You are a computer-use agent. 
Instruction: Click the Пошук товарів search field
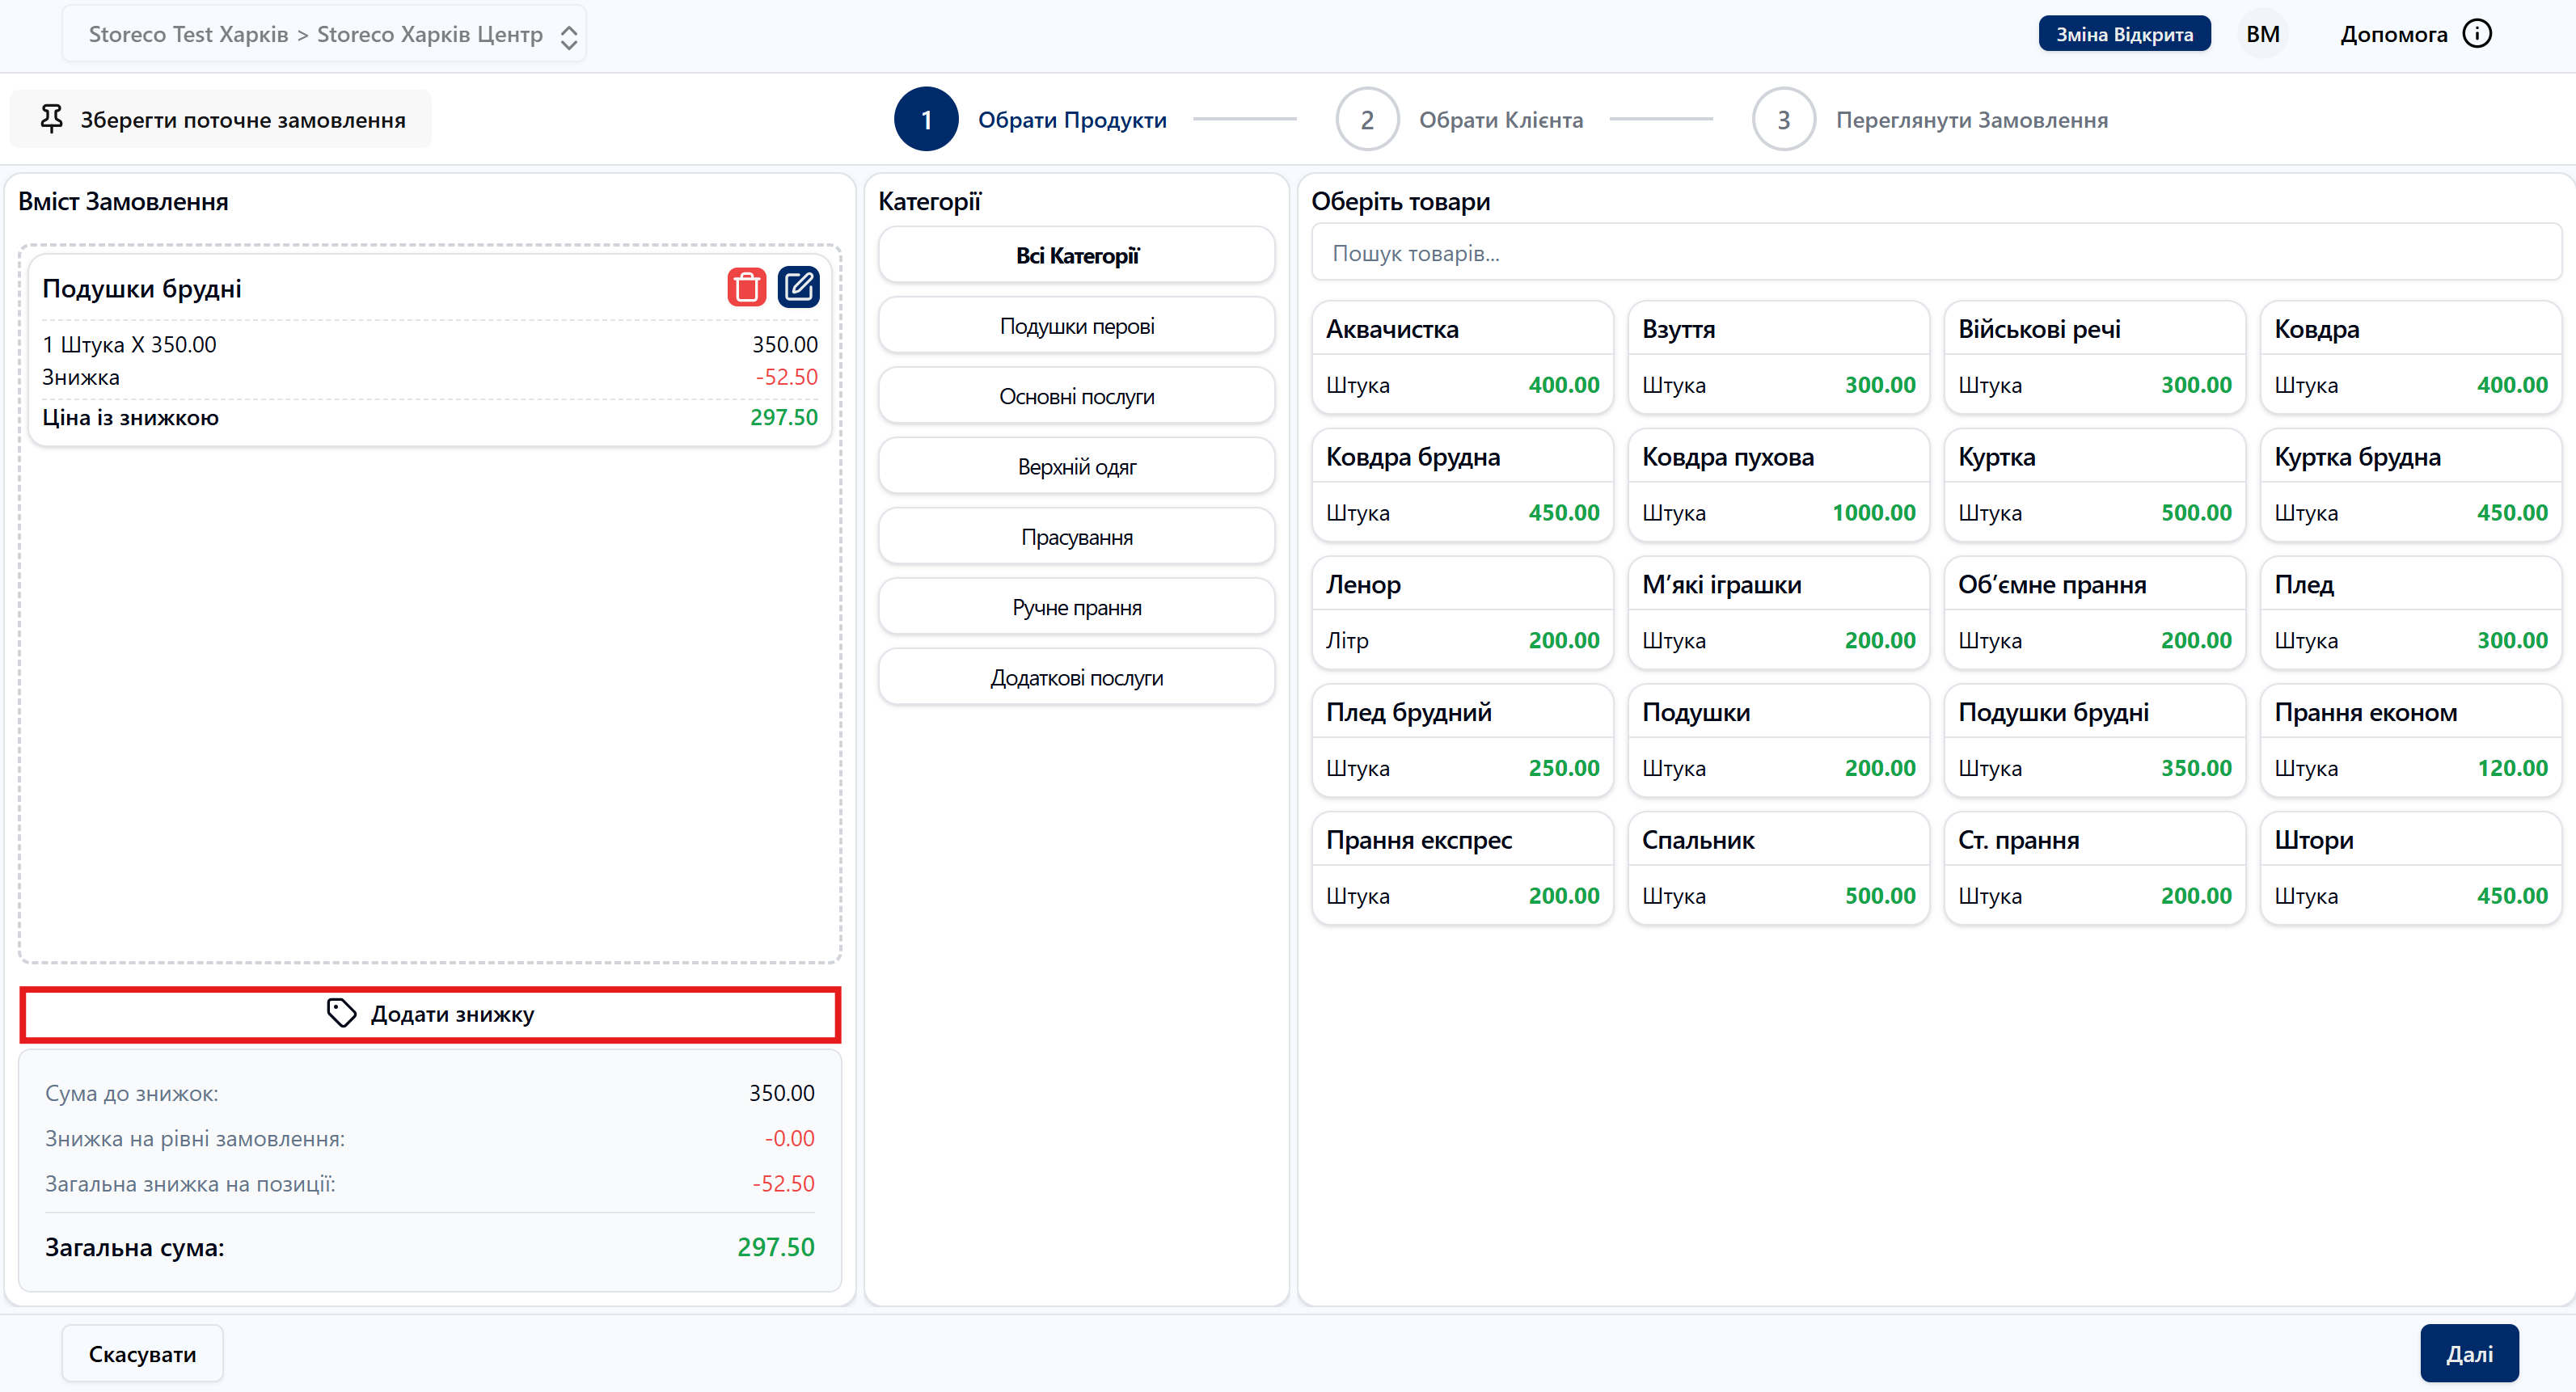(x=1935, y=254)
